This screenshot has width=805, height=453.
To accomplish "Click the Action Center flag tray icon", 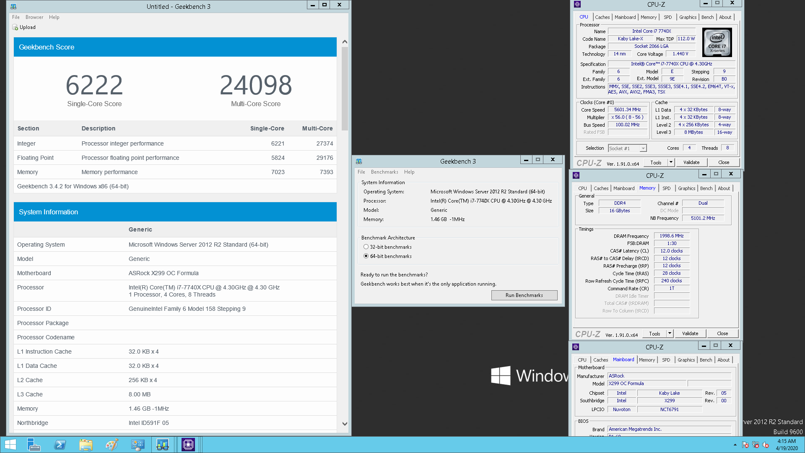I will [745, 445].
